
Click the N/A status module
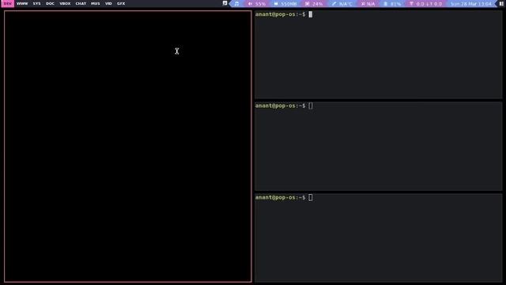click(x=368, y=4)
